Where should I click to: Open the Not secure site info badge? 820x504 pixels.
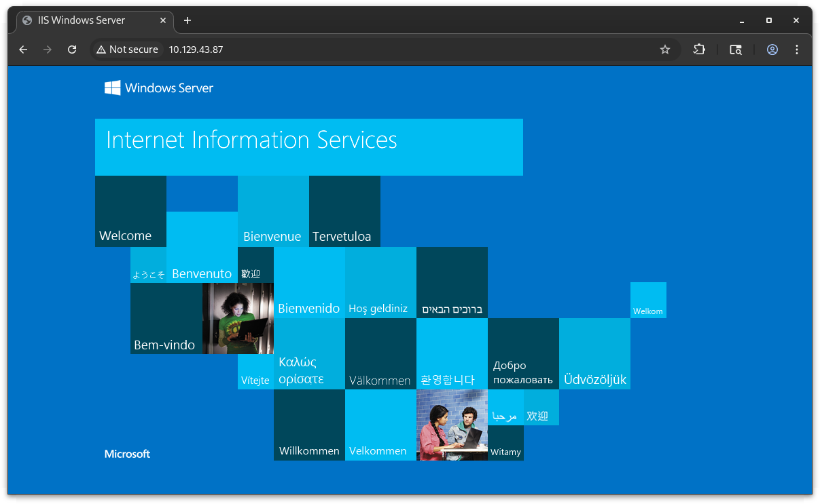[x=127, y=50]
